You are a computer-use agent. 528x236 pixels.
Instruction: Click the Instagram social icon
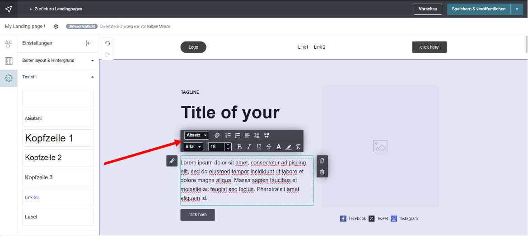394,218
